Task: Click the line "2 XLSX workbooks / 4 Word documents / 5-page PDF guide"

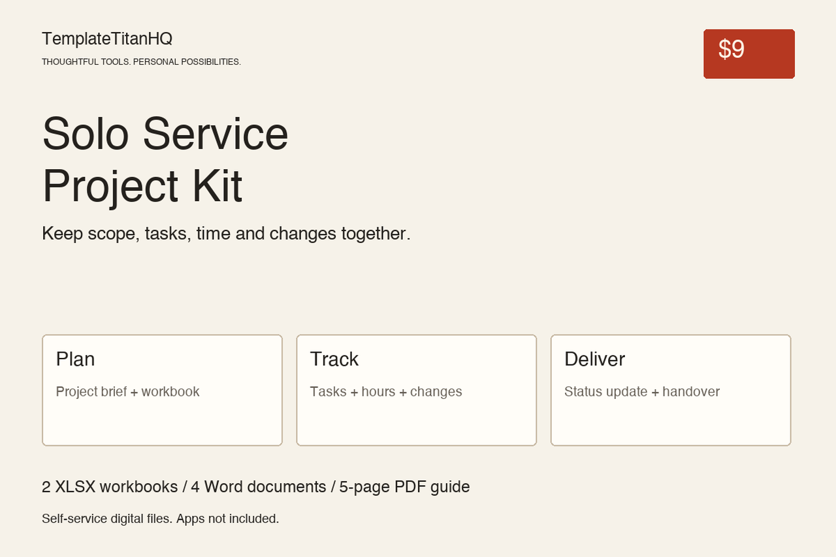Action: [256, 487]
